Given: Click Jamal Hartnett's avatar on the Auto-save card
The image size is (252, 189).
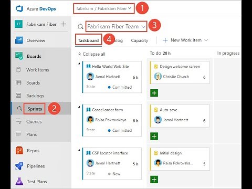Looking at the screenshot, I should tap(158, 120).
